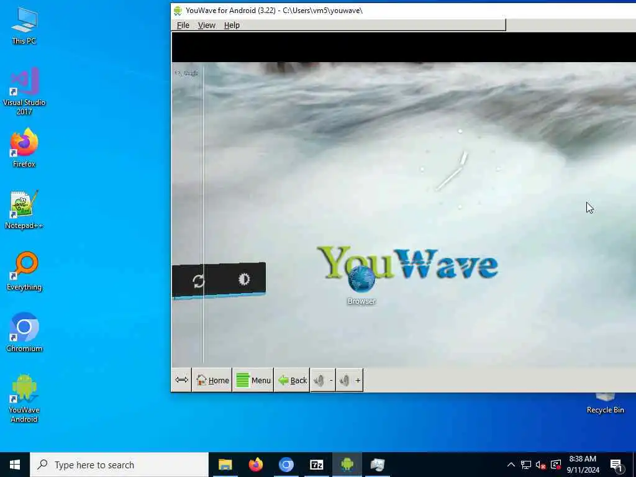
Task: Click the network tray icon
Action: pos(526,465)
